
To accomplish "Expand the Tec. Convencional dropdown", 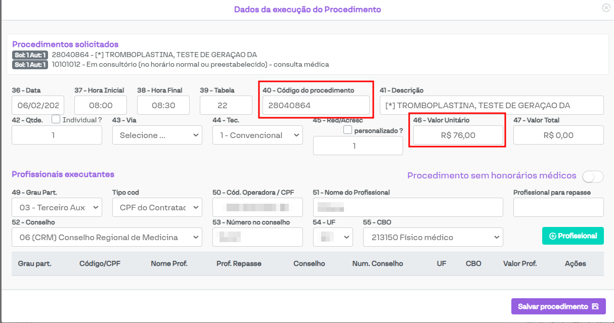I will 257,135.
